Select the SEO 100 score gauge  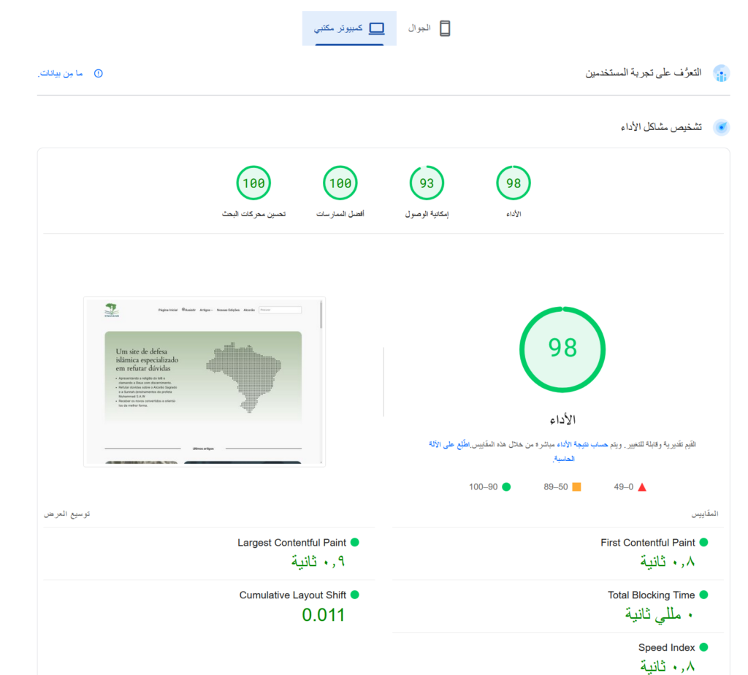pos(253,183)
